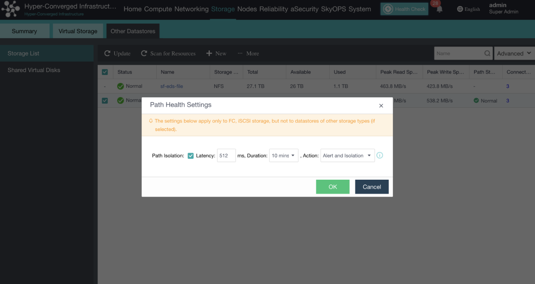
Task: Open the aSecurity menu
Action: 305,9
